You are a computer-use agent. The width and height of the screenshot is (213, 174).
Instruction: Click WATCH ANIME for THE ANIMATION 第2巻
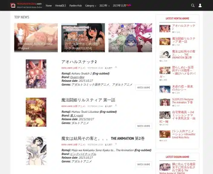coord(144,164)
